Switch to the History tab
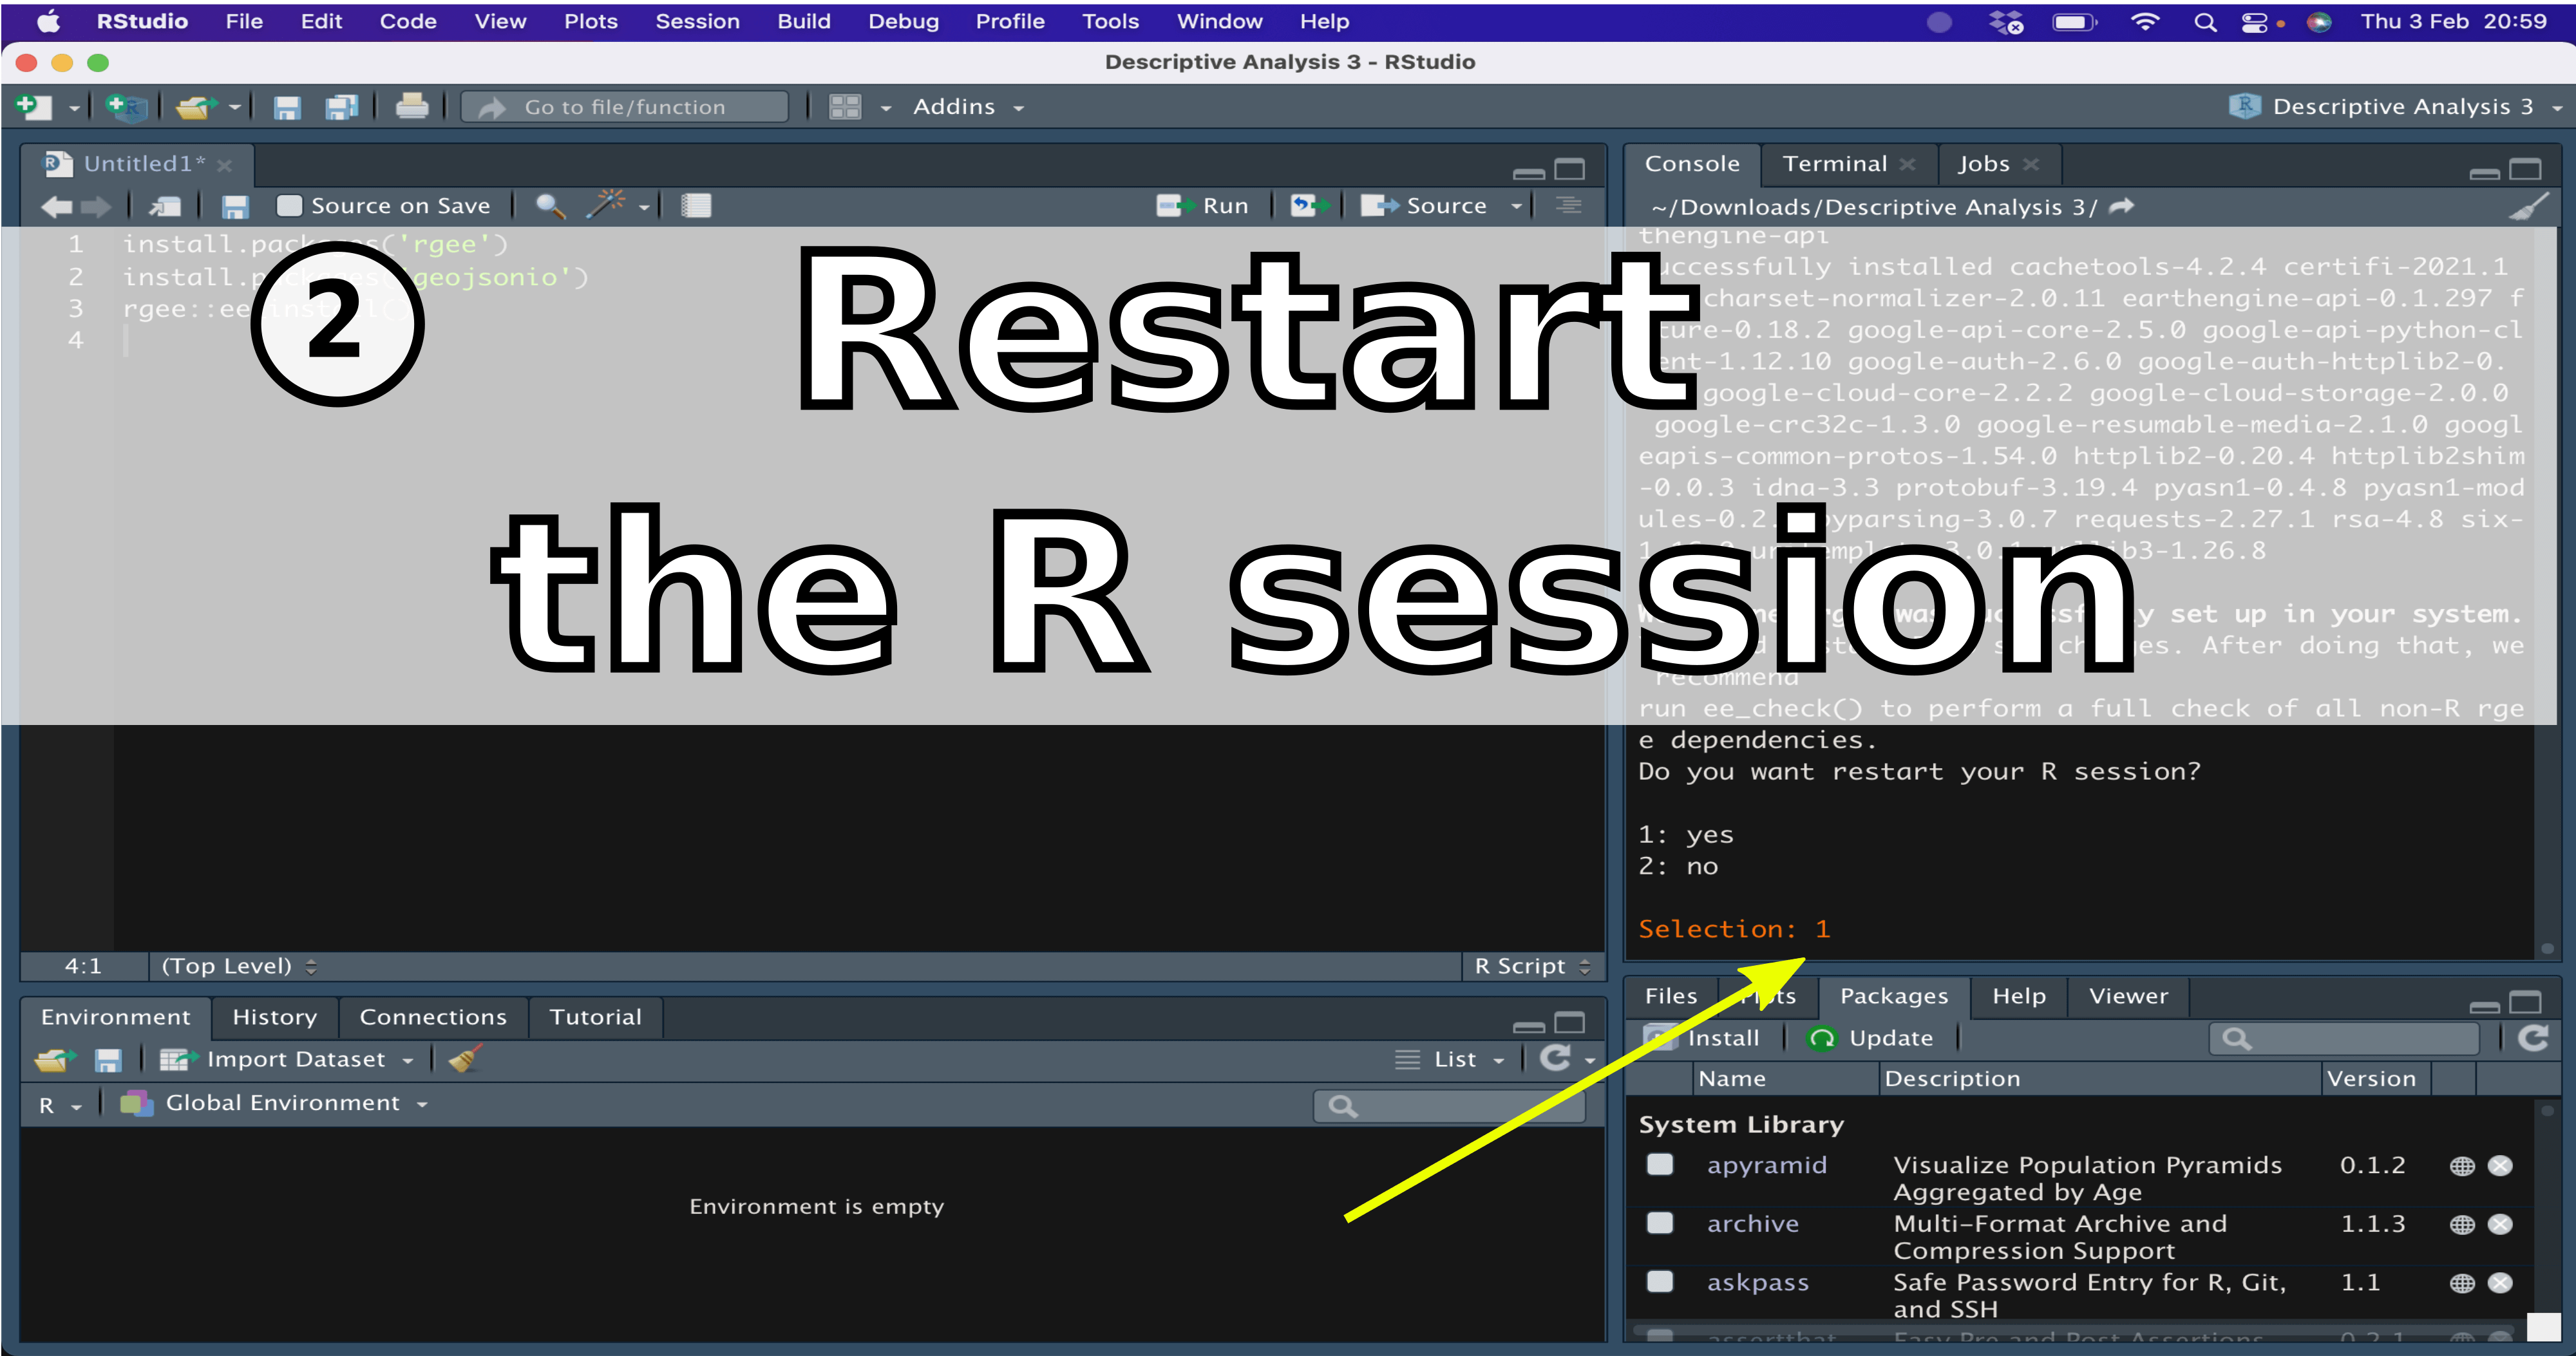 (x=274, y=1017)
